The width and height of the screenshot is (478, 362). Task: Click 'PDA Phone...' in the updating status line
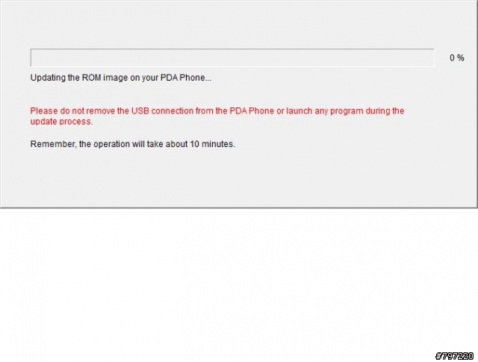[186, 78]
